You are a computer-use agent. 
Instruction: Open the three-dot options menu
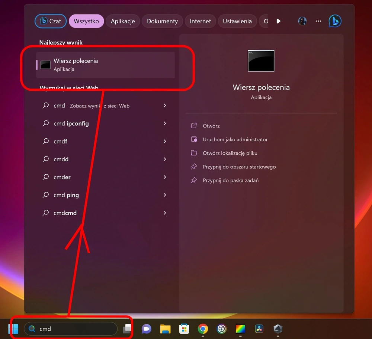(318, 21)
